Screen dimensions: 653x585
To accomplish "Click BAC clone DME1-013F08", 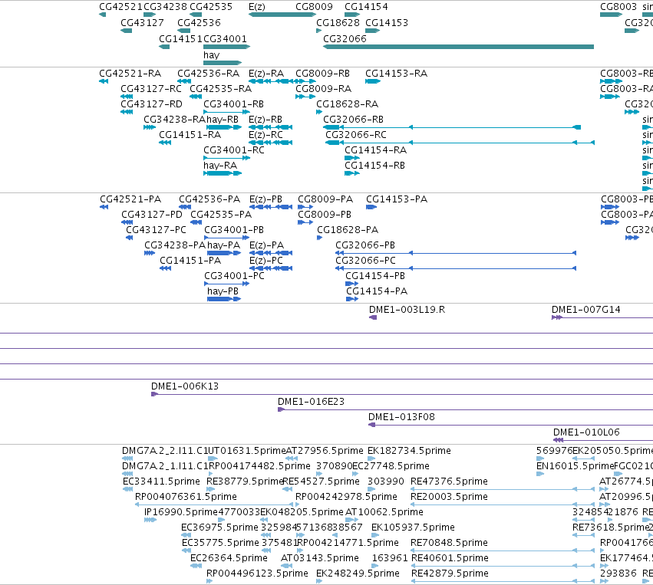I will (x=510, y=426).
